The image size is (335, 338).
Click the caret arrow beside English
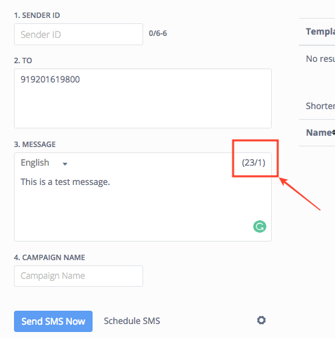click(x=65, y=164)
